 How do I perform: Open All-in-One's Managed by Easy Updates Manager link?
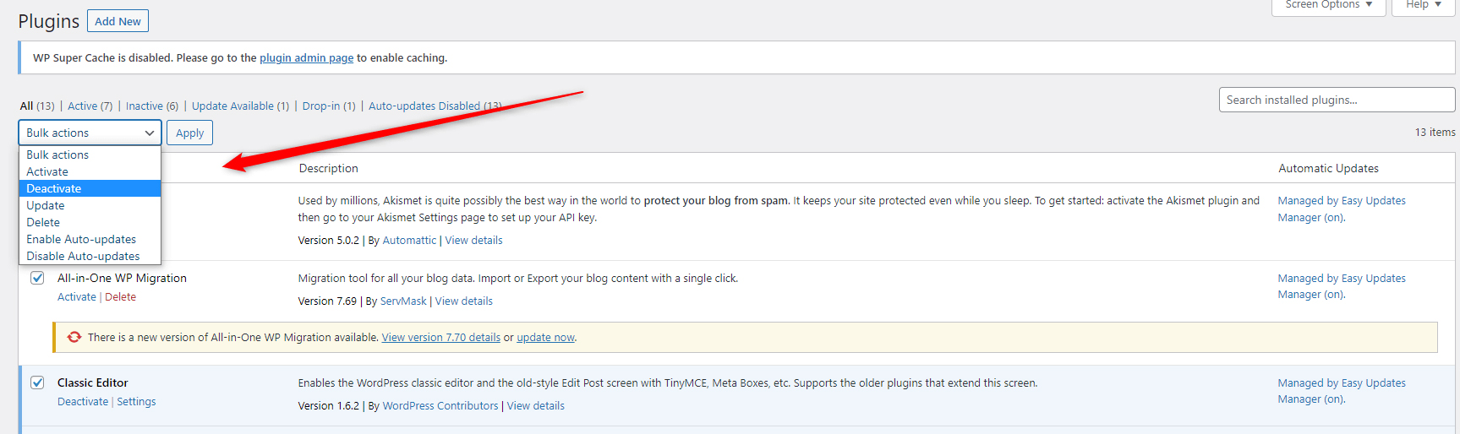(1342, 286)
